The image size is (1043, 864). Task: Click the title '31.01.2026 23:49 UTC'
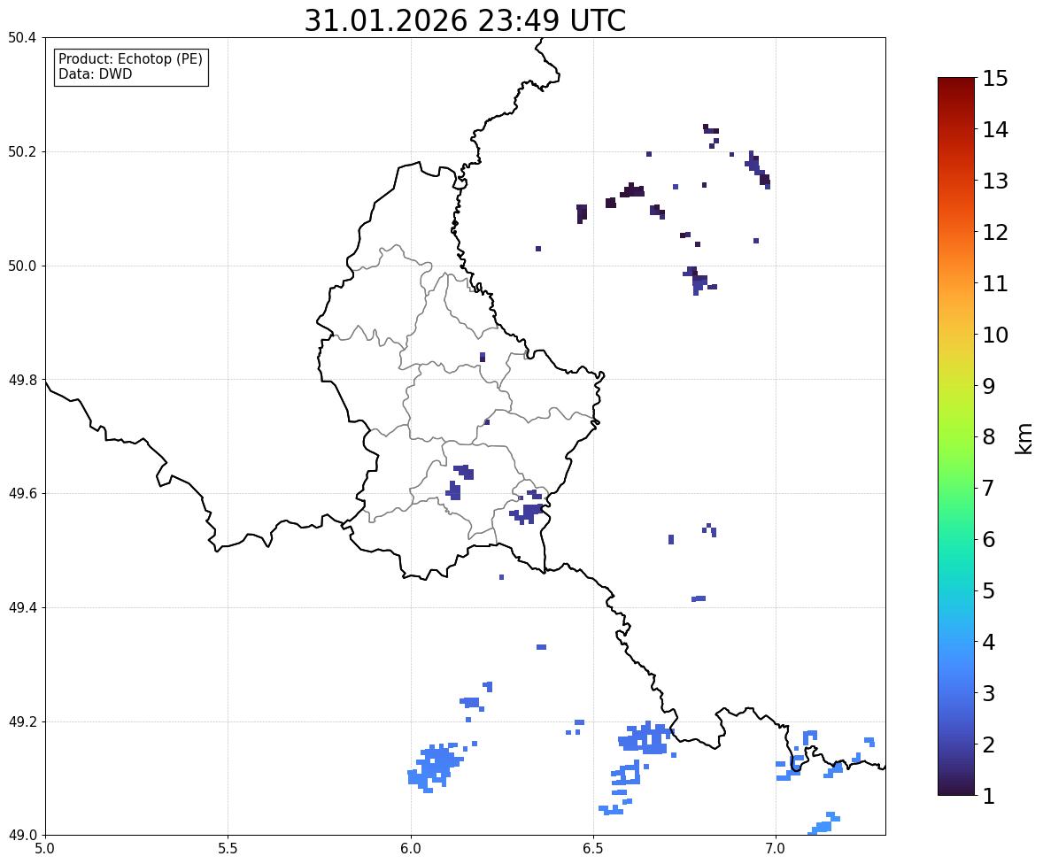[465, 20]
